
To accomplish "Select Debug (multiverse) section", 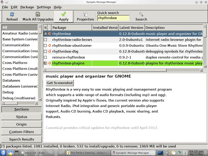I will [20, 98].
